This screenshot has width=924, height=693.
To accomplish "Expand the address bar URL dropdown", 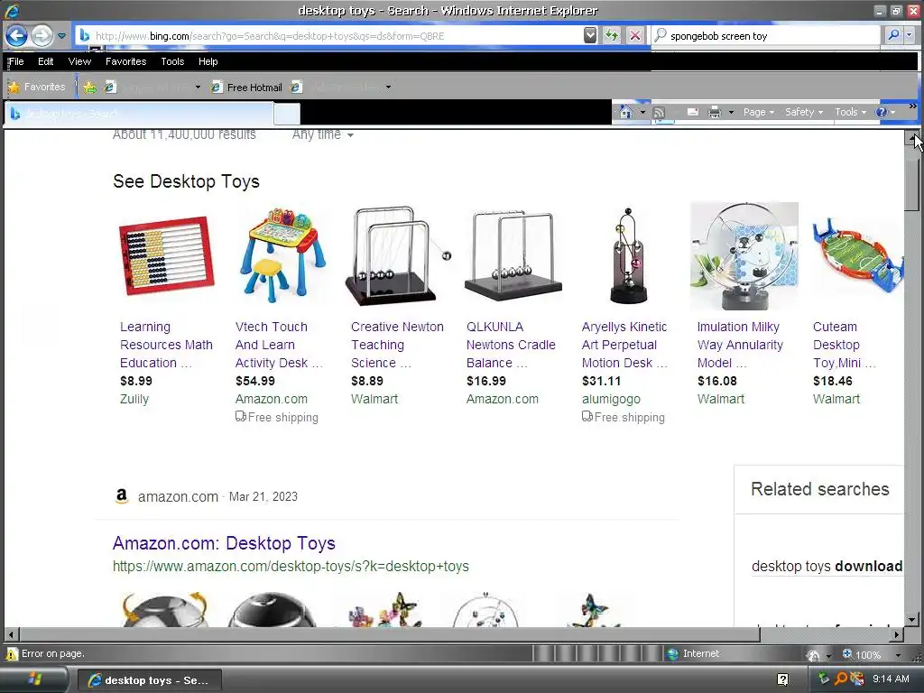I will point(590,36).
